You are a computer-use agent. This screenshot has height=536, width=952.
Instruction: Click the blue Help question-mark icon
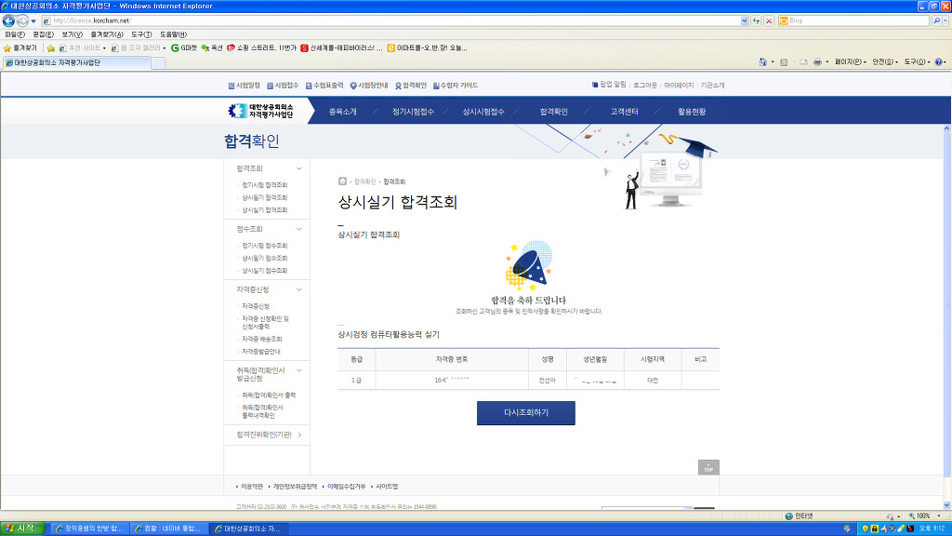[x=939, y=62]
